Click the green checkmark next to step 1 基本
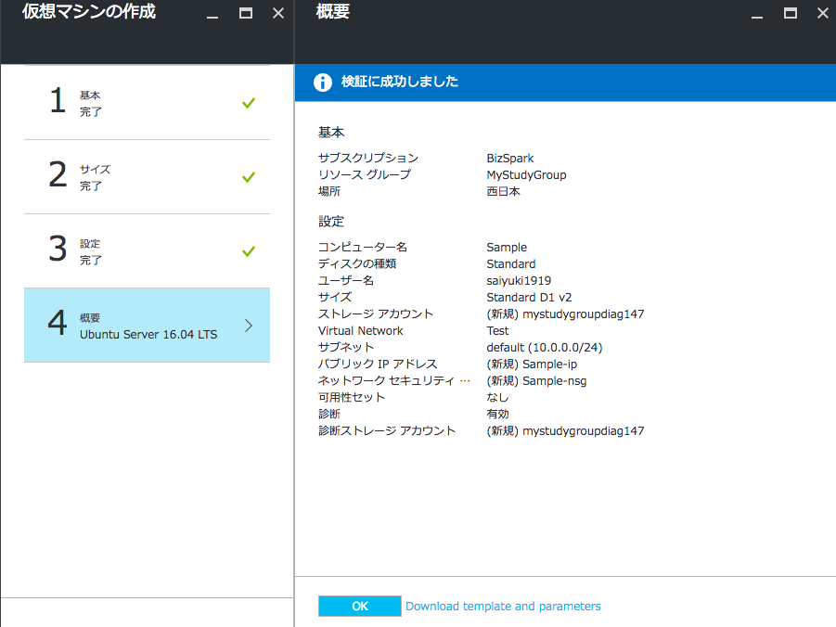The height and width of the screenshot is (627, 836). (248, 103)
